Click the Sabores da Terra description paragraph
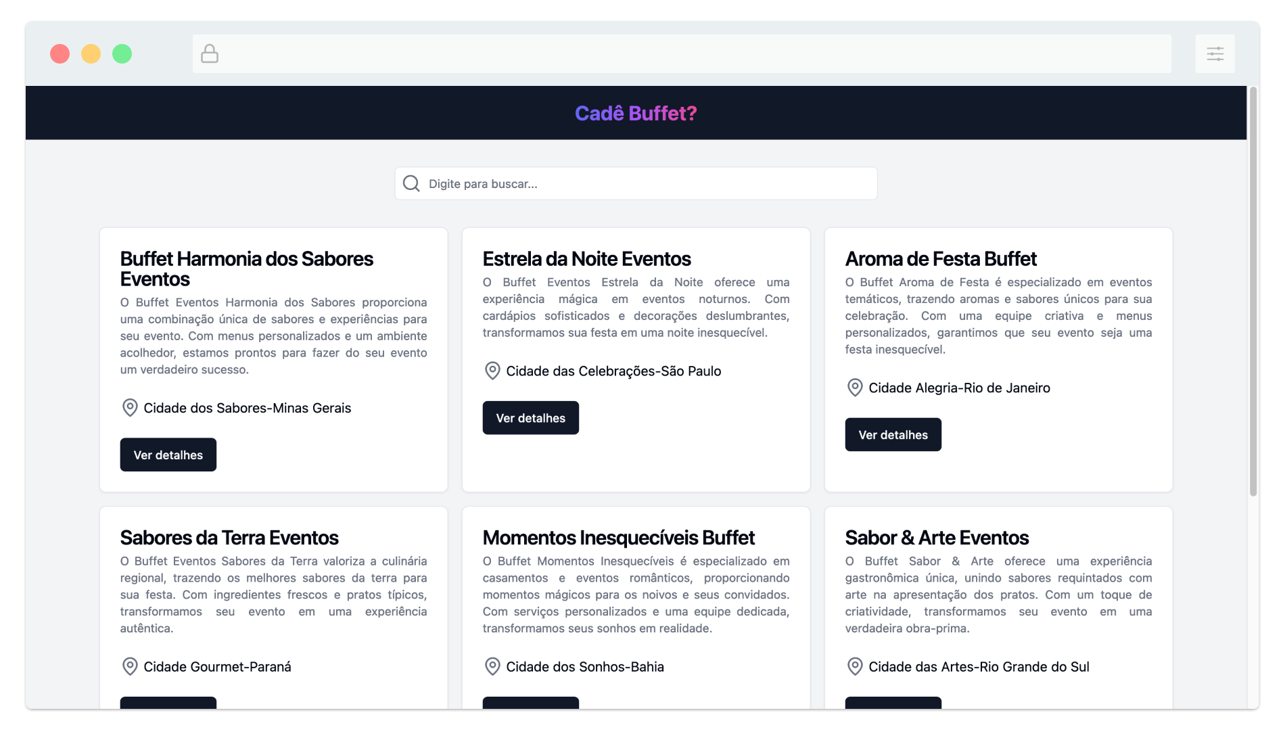This screenshot has height=744, width=1285. [274, 595]
